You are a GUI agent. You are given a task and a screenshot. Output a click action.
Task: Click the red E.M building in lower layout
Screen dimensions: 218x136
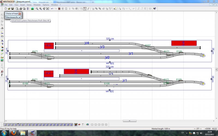click(77, 72)
